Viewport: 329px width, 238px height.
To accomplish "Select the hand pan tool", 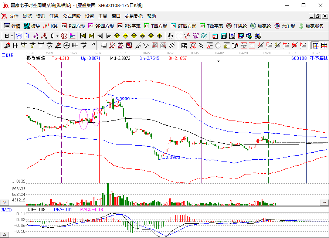I will (170, 36).
